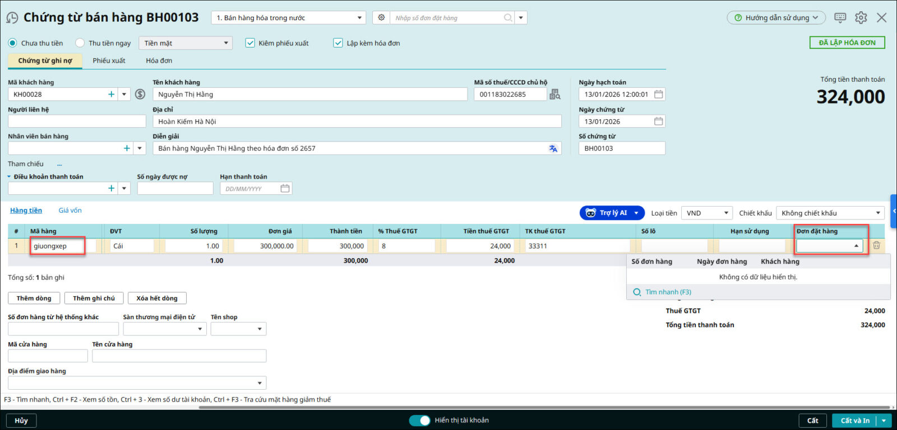Open the Sàn thương mại điện tử dropdown
This screenshot has width=897, height=430.
point(164,329)
